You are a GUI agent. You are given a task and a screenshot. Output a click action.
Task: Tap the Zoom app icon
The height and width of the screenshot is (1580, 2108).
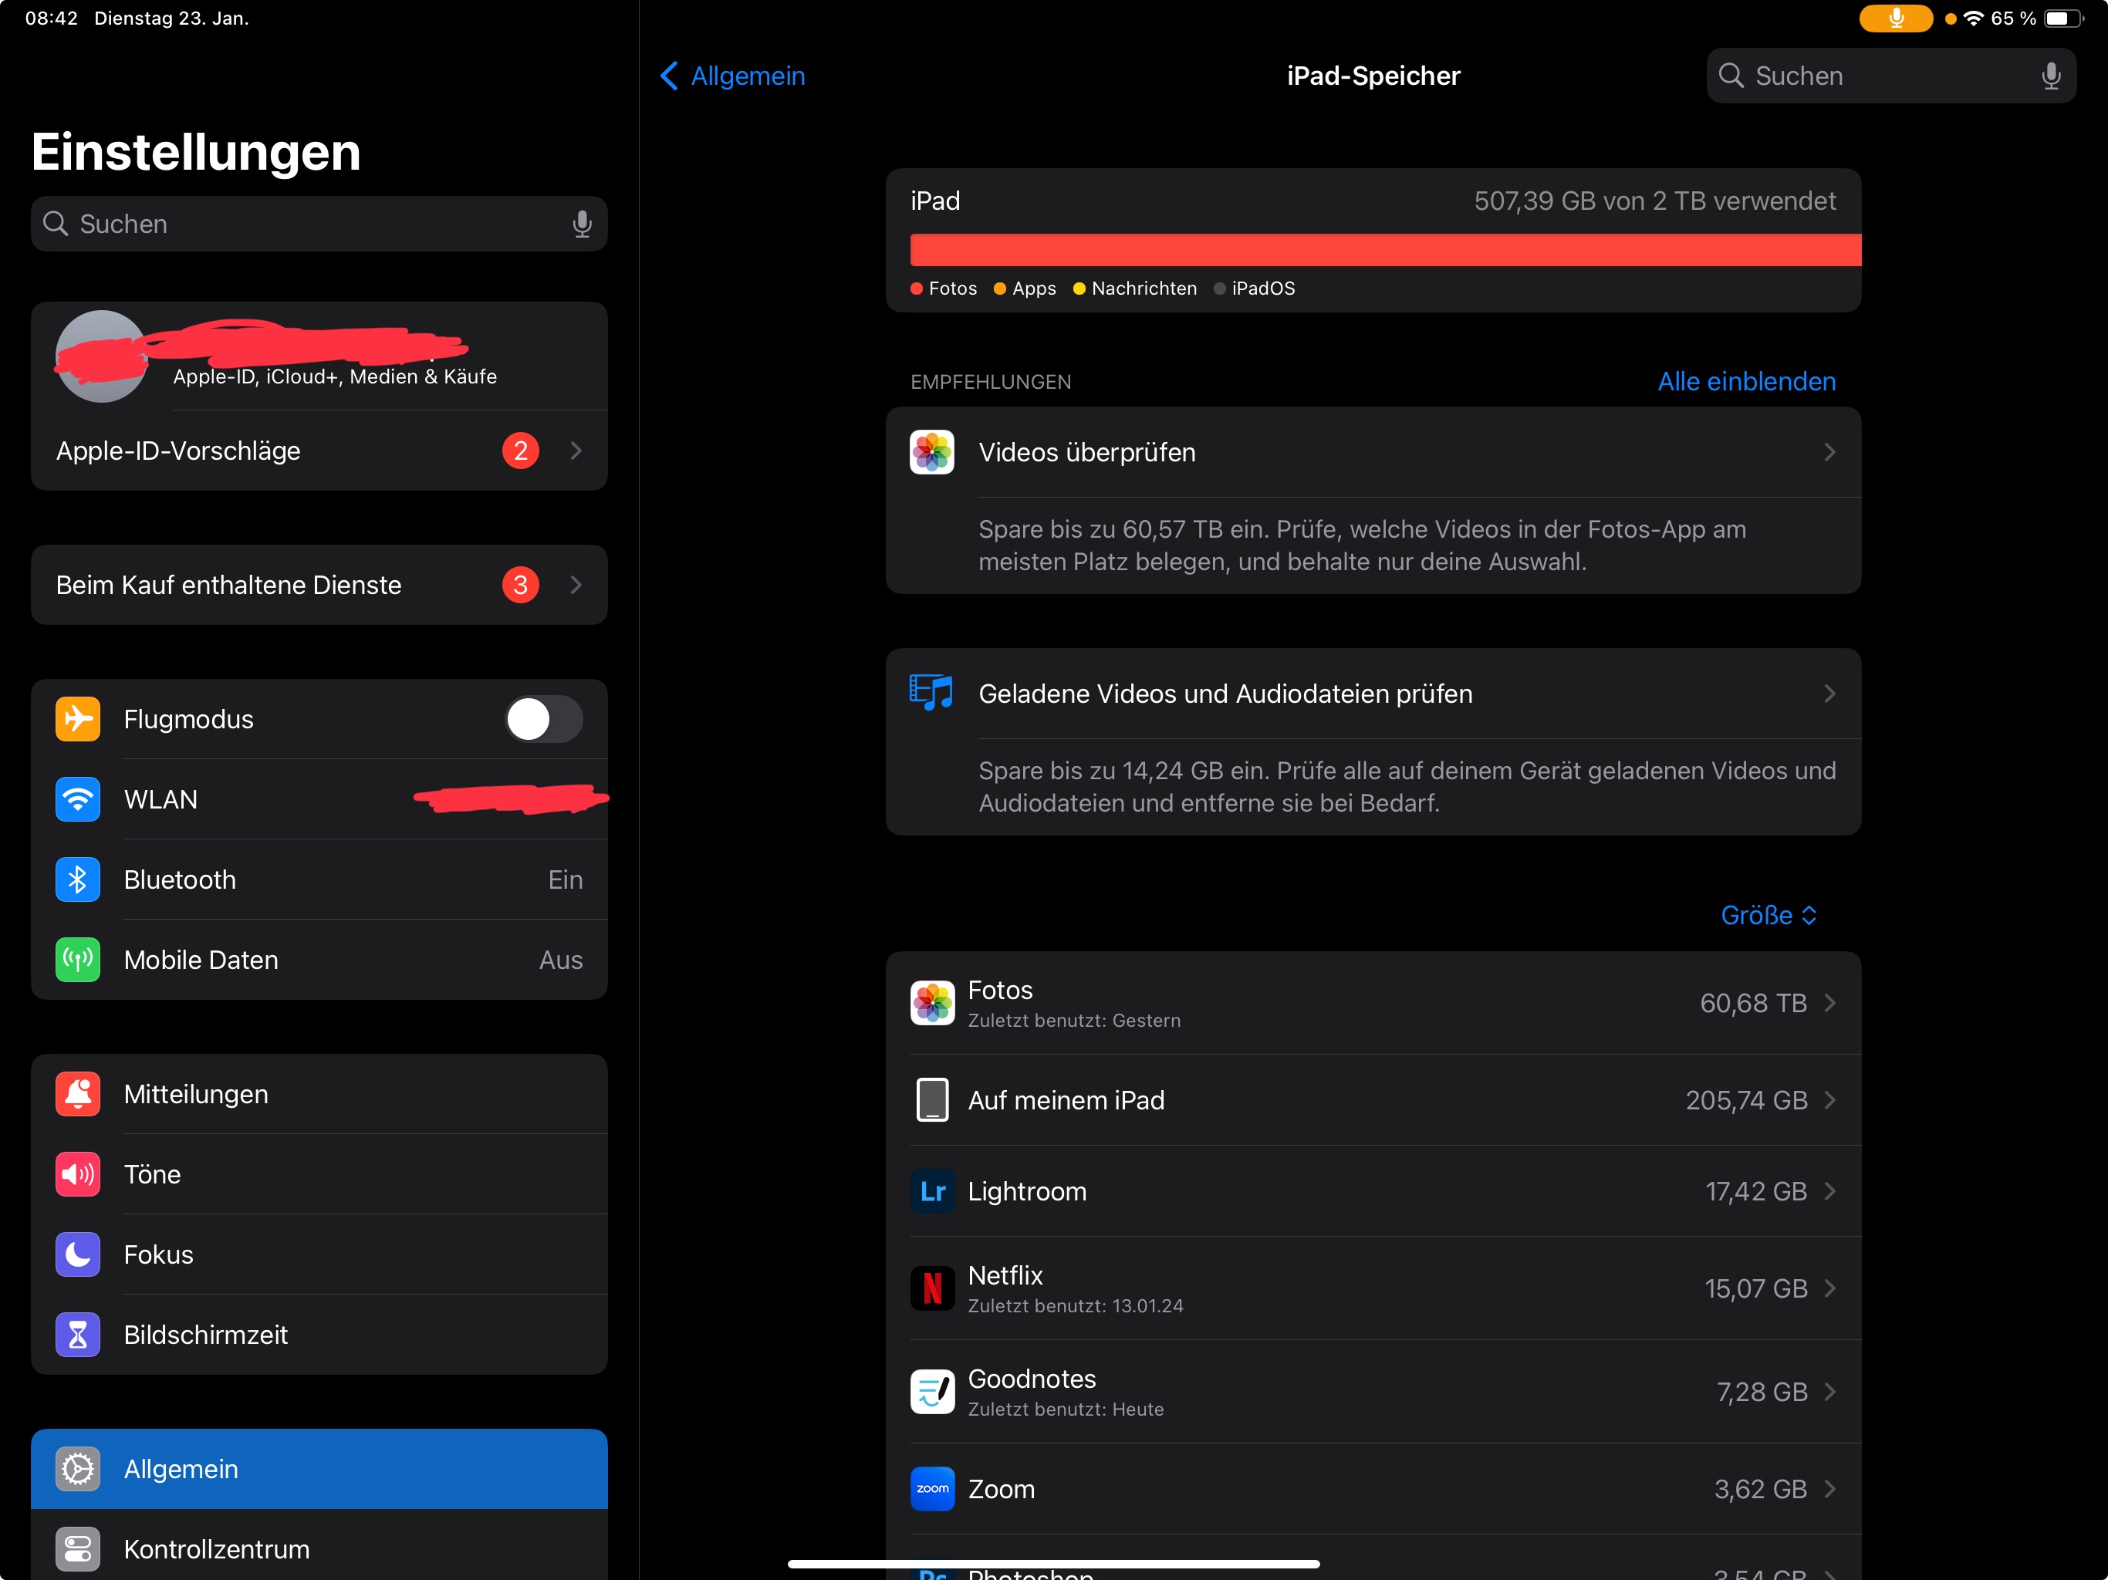tap(932, 1488)
